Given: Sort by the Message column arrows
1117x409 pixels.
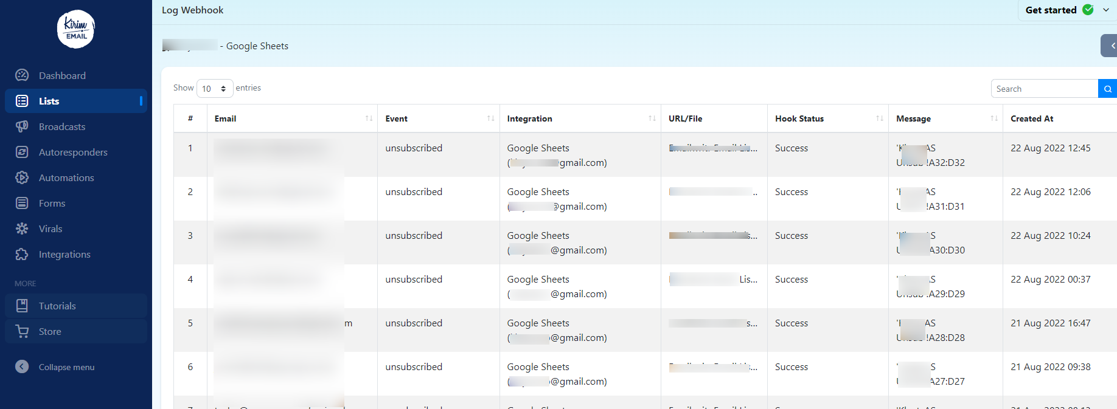Looking at the screenshot, I should coord(993,119).
